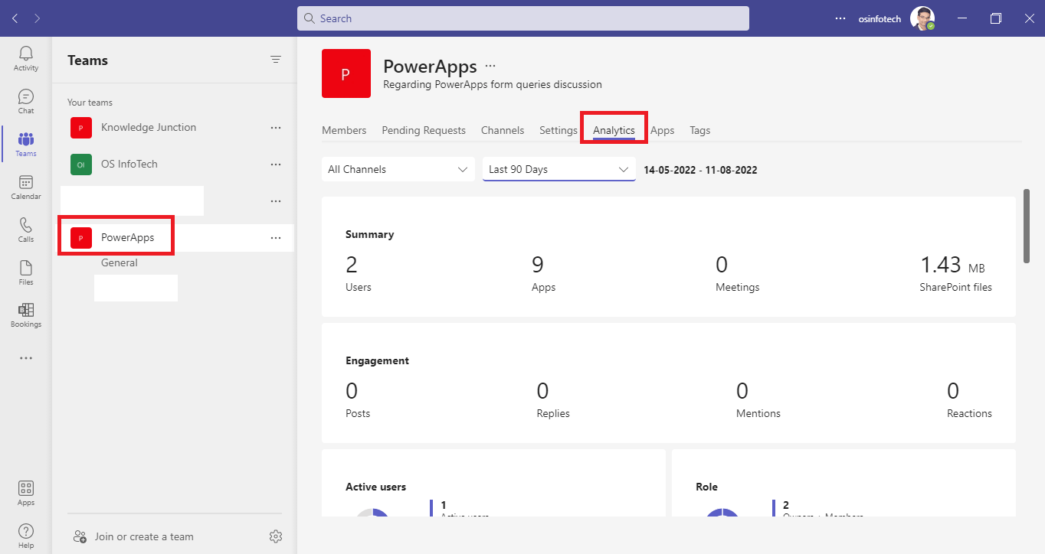Open Settings and more in title bar
Image resolution: width=1045 pixels, height=554 pixels.
840,18
